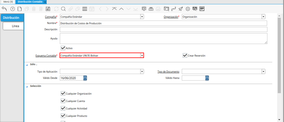Toggle the Crear Reversión checkbox
The height and width of the screenshot is (122, 284).
[x=185, y=55]
